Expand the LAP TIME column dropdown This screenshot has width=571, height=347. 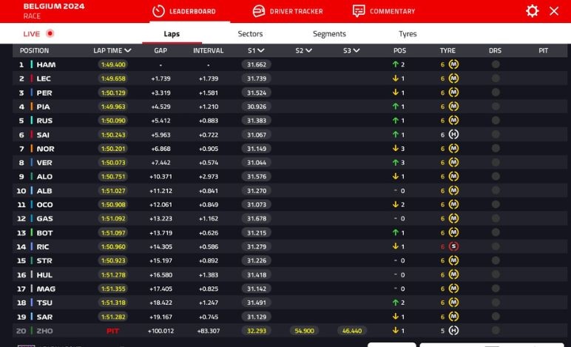pos(128,51)
